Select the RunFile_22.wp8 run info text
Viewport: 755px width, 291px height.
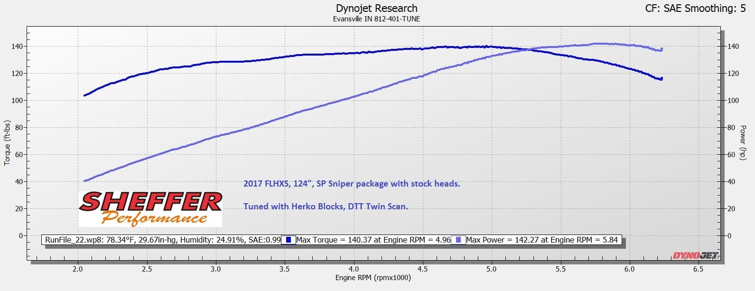(x=162, y=240)
